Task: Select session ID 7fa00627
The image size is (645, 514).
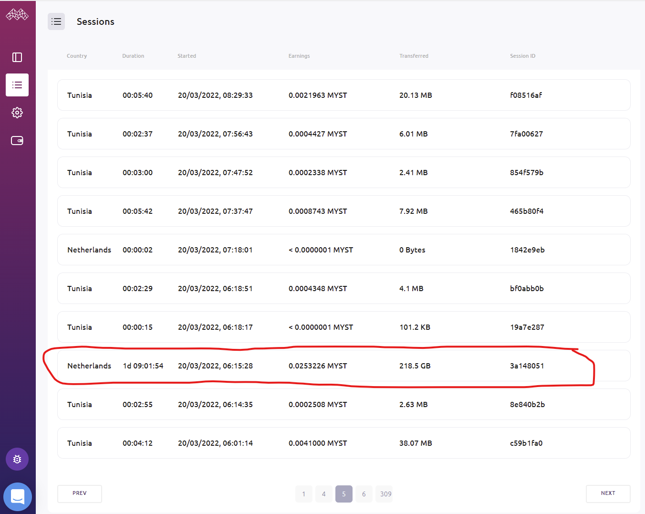Action: pos(527,134)
